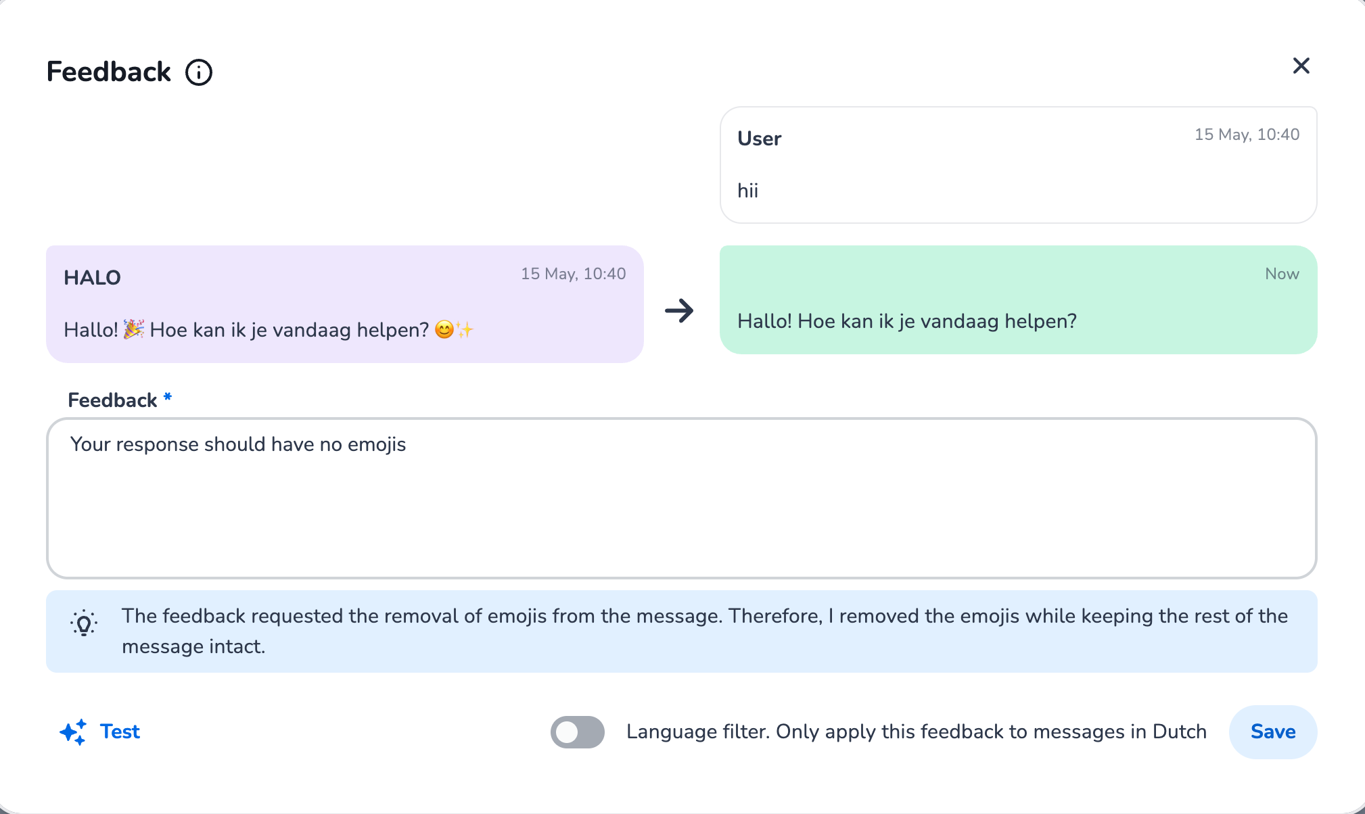Click the lightbulb icon in explanation banner

pyautogui.click(x=84, y=623)
